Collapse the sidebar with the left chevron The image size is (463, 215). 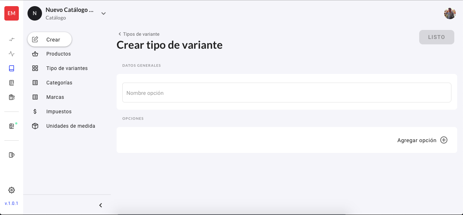click(x=101, y=205)
